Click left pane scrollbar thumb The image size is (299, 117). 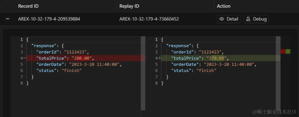click(x=143, y=73)
